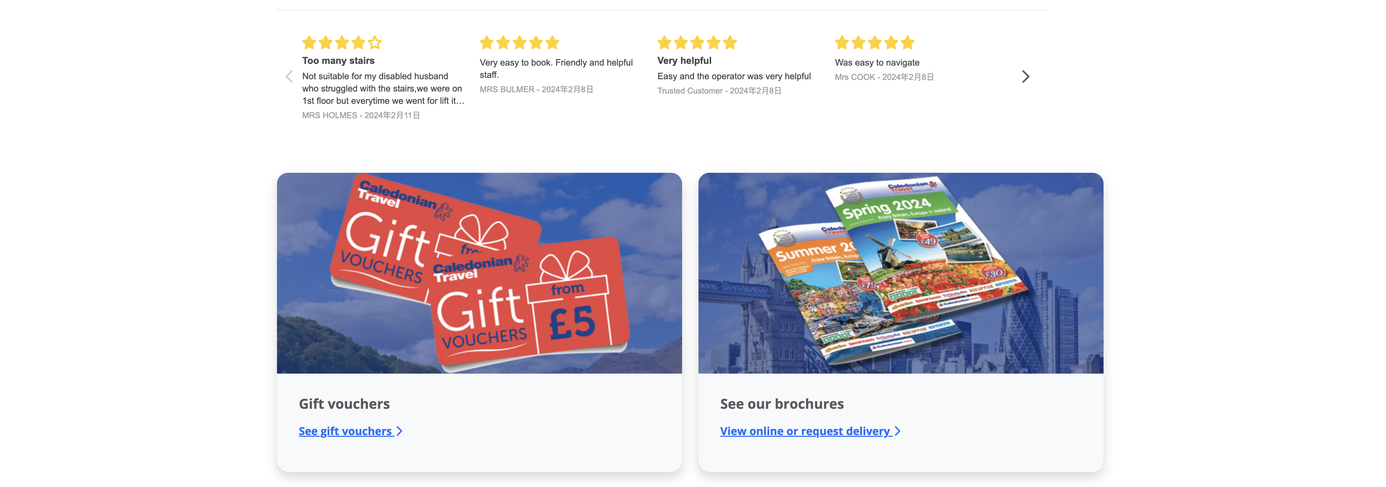
Task: Click the next reviews arrow
Action: pyautogui.click(x=1026, y=76)
